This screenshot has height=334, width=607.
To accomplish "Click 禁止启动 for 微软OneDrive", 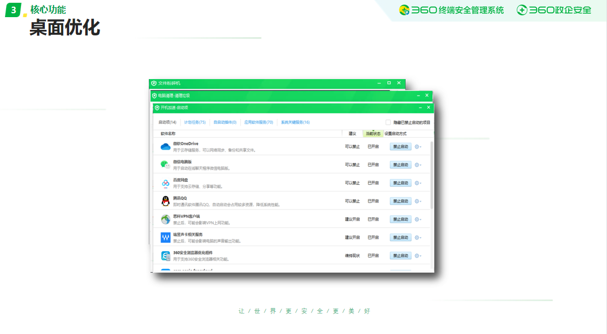I will pos(401,147).
